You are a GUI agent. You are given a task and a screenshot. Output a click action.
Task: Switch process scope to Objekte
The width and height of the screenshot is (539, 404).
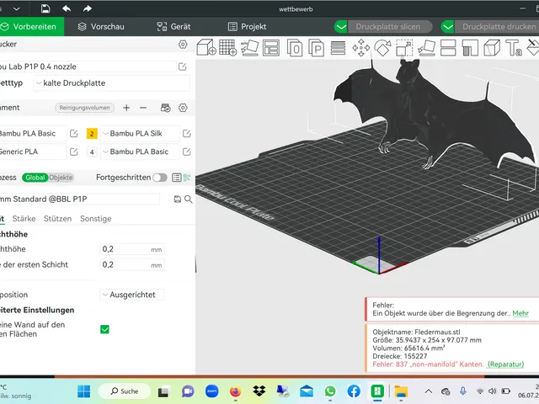pos(61,178)
